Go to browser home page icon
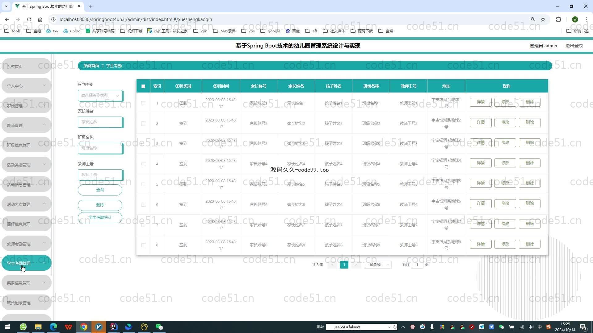The width and height of the screenshot is (593, 333). pyautogui.click(x=40, y=19)
